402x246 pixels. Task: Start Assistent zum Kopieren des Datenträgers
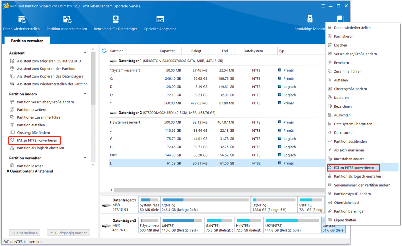tap(47, 76)
